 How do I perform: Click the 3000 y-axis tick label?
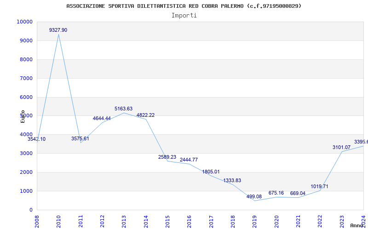(x=26, y=153)
